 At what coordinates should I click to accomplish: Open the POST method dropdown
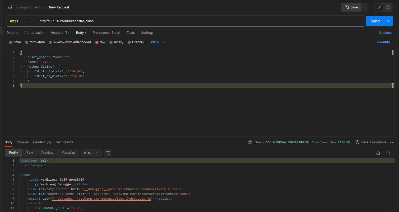(x=21, y=21)
